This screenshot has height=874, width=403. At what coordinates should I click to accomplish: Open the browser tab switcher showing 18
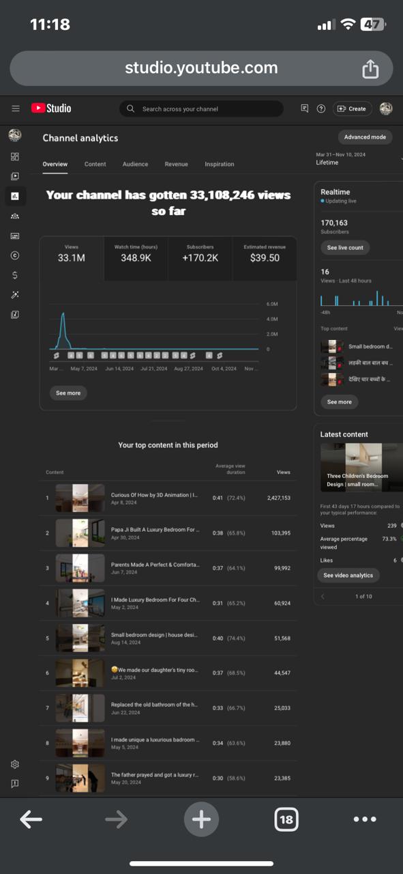coord(286,819)
